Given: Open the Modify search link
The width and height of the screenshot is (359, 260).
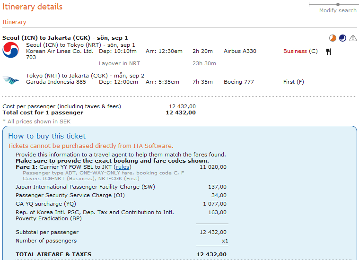Looking at the screenshot, I should 338,10.
